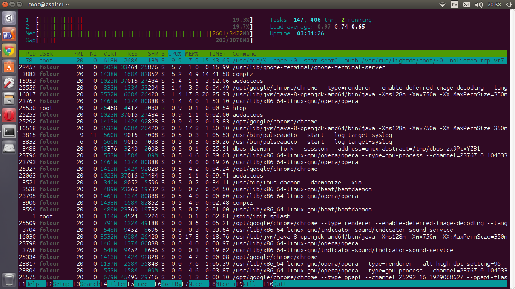
Task: Click the CPU% column header
Action: pos(175,54)
